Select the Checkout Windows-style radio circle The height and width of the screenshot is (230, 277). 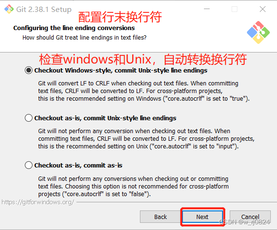29,70
